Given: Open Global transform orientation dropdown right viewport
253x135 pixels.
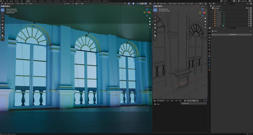Looking at the screenshot, I should tap(192, 4).
